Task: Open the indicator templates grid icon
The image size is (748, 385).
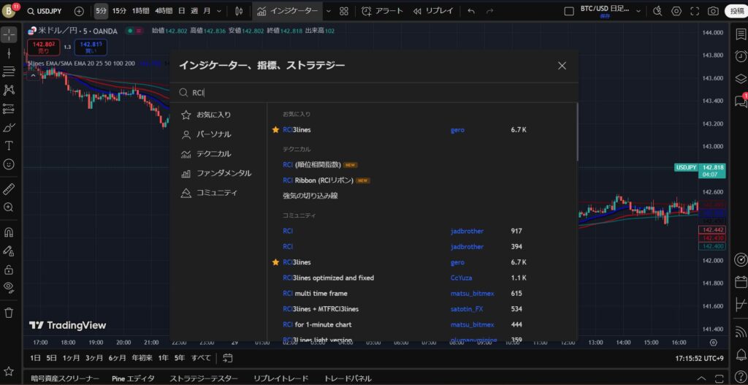Action: pos(343,11)
